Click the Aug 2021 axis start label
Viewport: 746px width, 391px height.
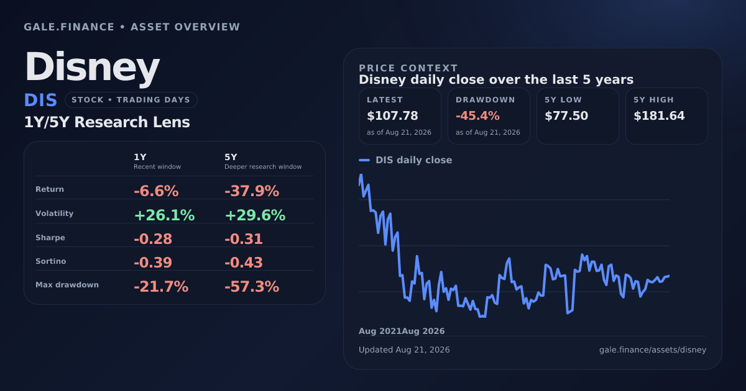380,331
